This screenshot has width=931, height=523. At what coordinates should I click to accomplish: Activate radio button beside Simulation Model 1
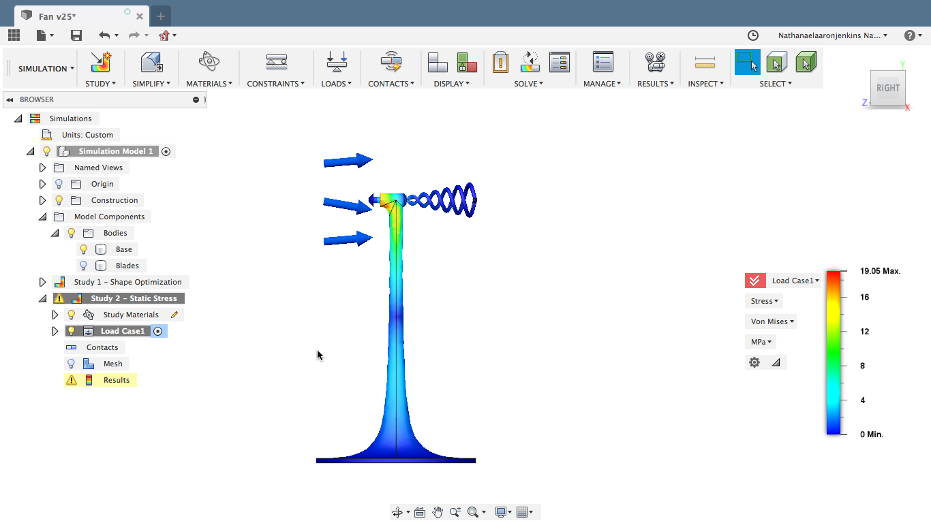click(x=166, y=151)
